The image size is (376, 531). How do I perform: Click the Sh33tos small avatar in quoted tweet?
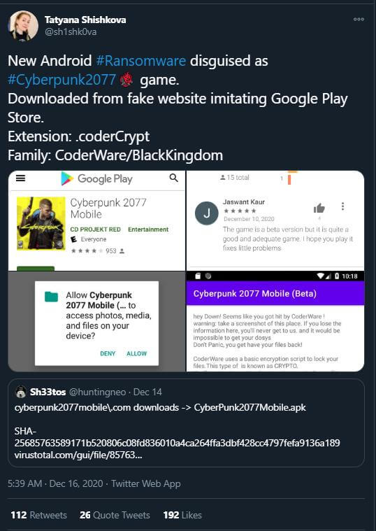click(x=21, y=392)
